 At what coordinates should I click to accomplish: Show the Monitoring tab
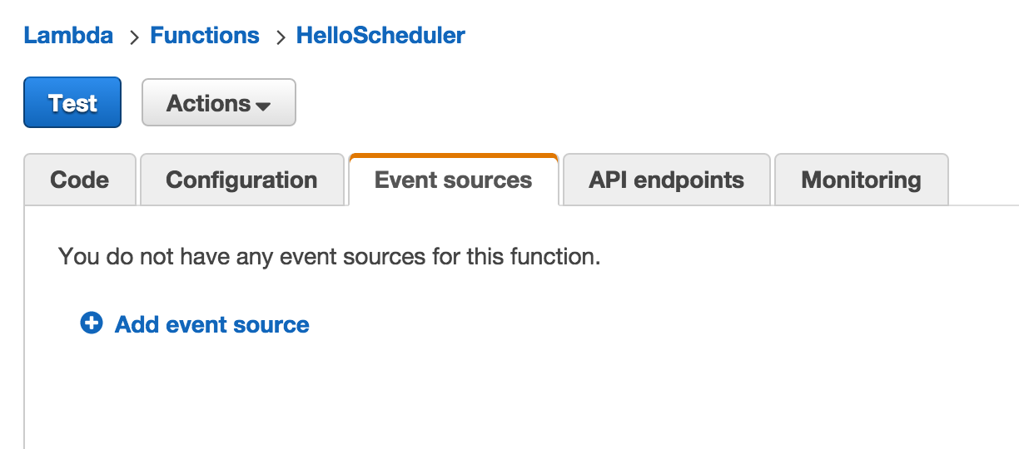click(x=861, y=180)
